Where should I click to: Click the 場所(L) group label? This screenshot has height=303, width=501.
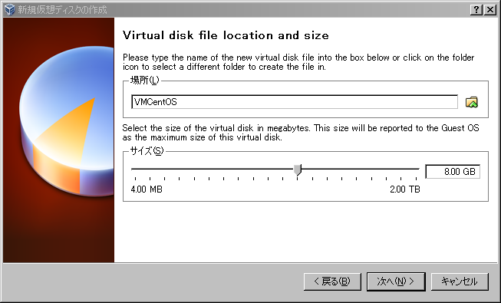pos(144,81)
